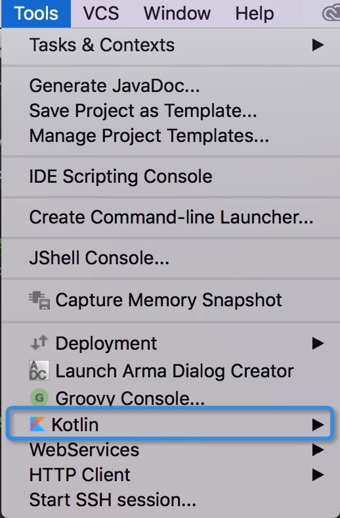Click the Creative Cloud menu bar icon
Screen dimensions: 340x518
click(331, 14)
